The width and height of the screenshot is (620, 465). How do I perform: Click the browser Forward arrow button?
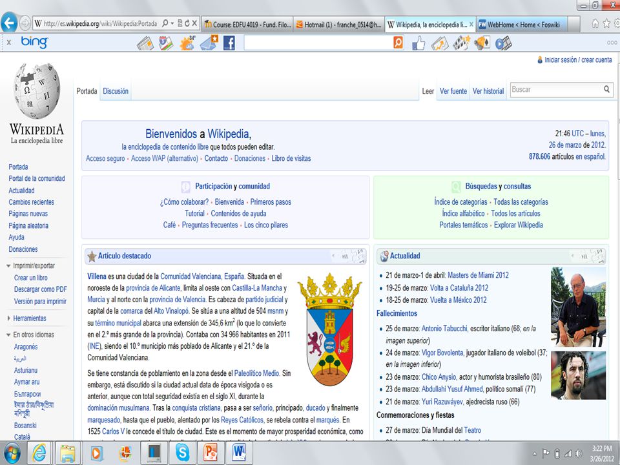(x=25, y=24)
